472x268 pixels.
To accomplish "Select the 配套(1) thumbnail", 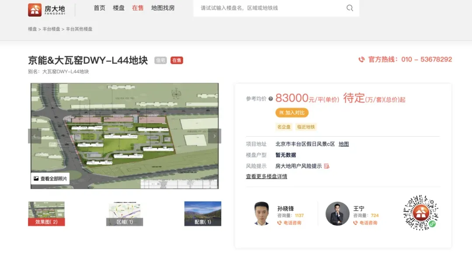I will point(203,213).
